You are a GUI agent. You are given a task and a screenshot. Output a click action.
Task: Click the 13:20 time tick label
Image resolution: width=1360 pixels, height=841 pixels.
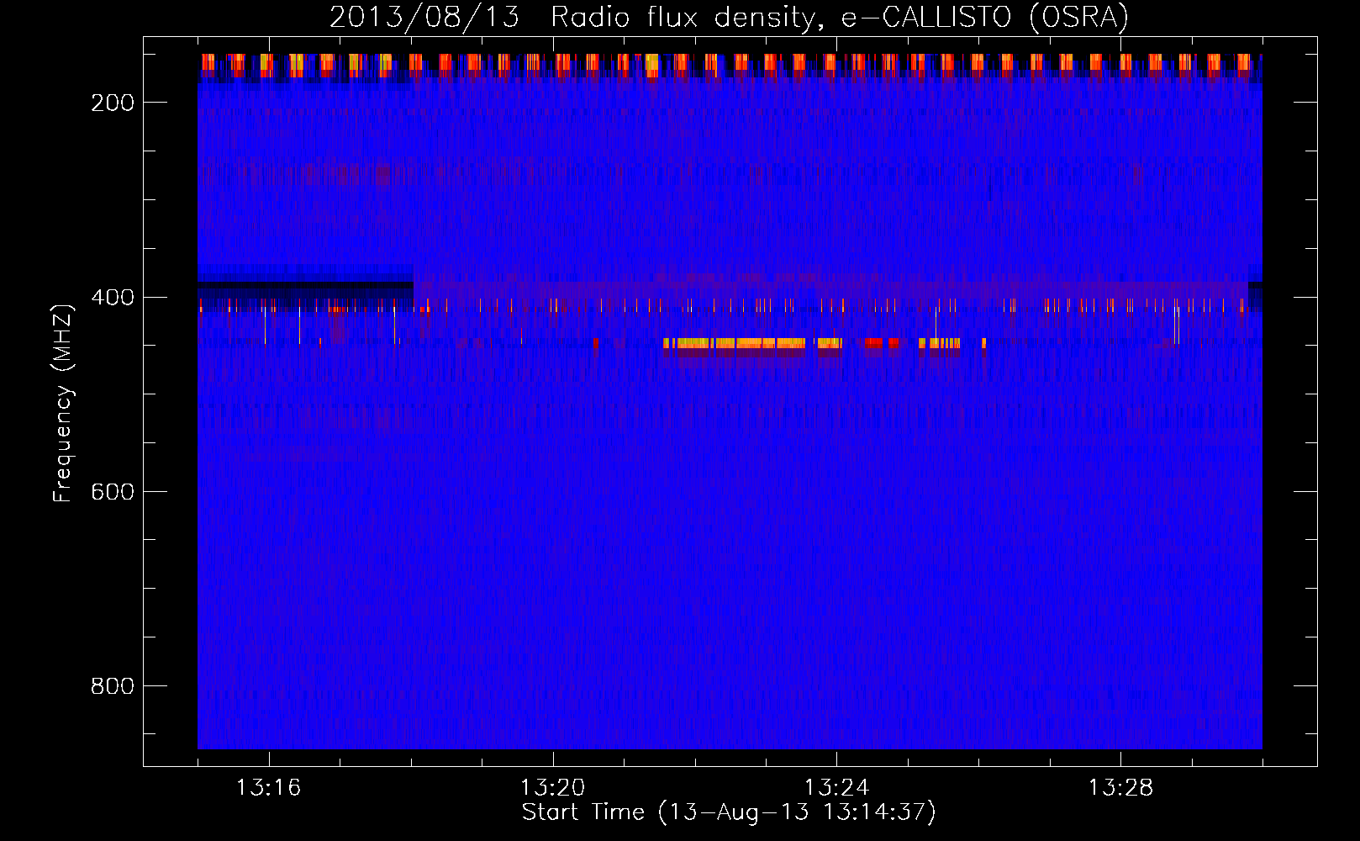click(552, 788)
